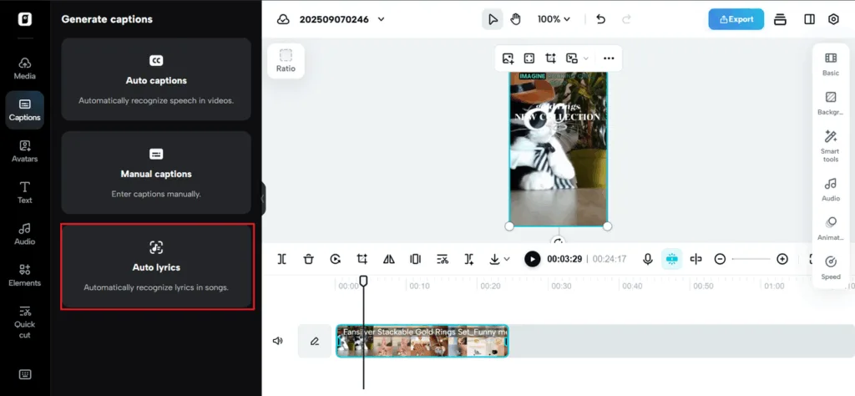Open the 100% zoom level dropdown

click(x=554, y=19)
